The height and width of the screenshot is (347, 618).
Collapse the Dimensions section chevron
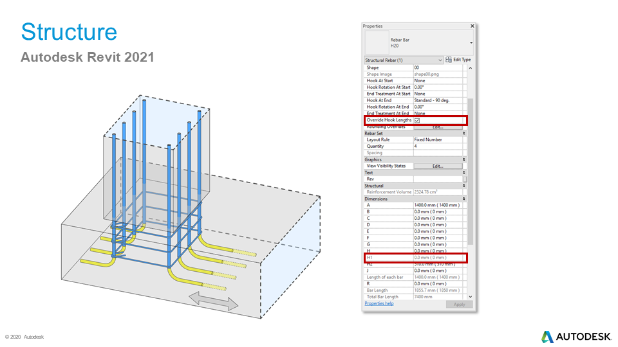point(464,199)
